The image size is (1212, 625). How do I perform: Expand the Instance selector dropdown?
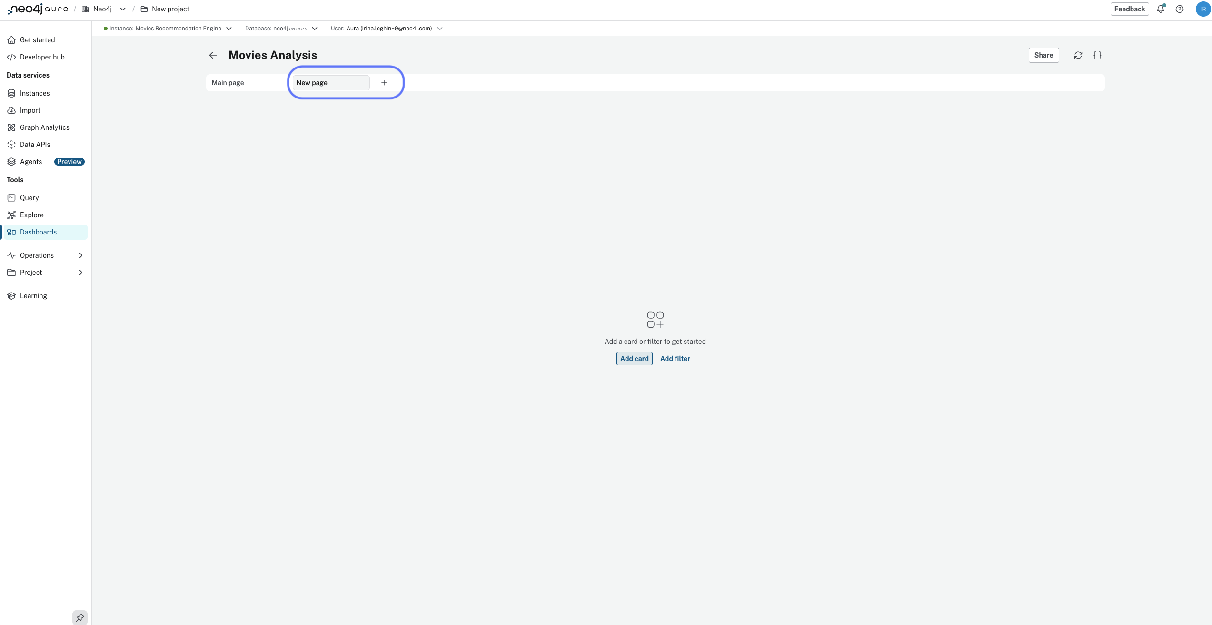[229, 29]
